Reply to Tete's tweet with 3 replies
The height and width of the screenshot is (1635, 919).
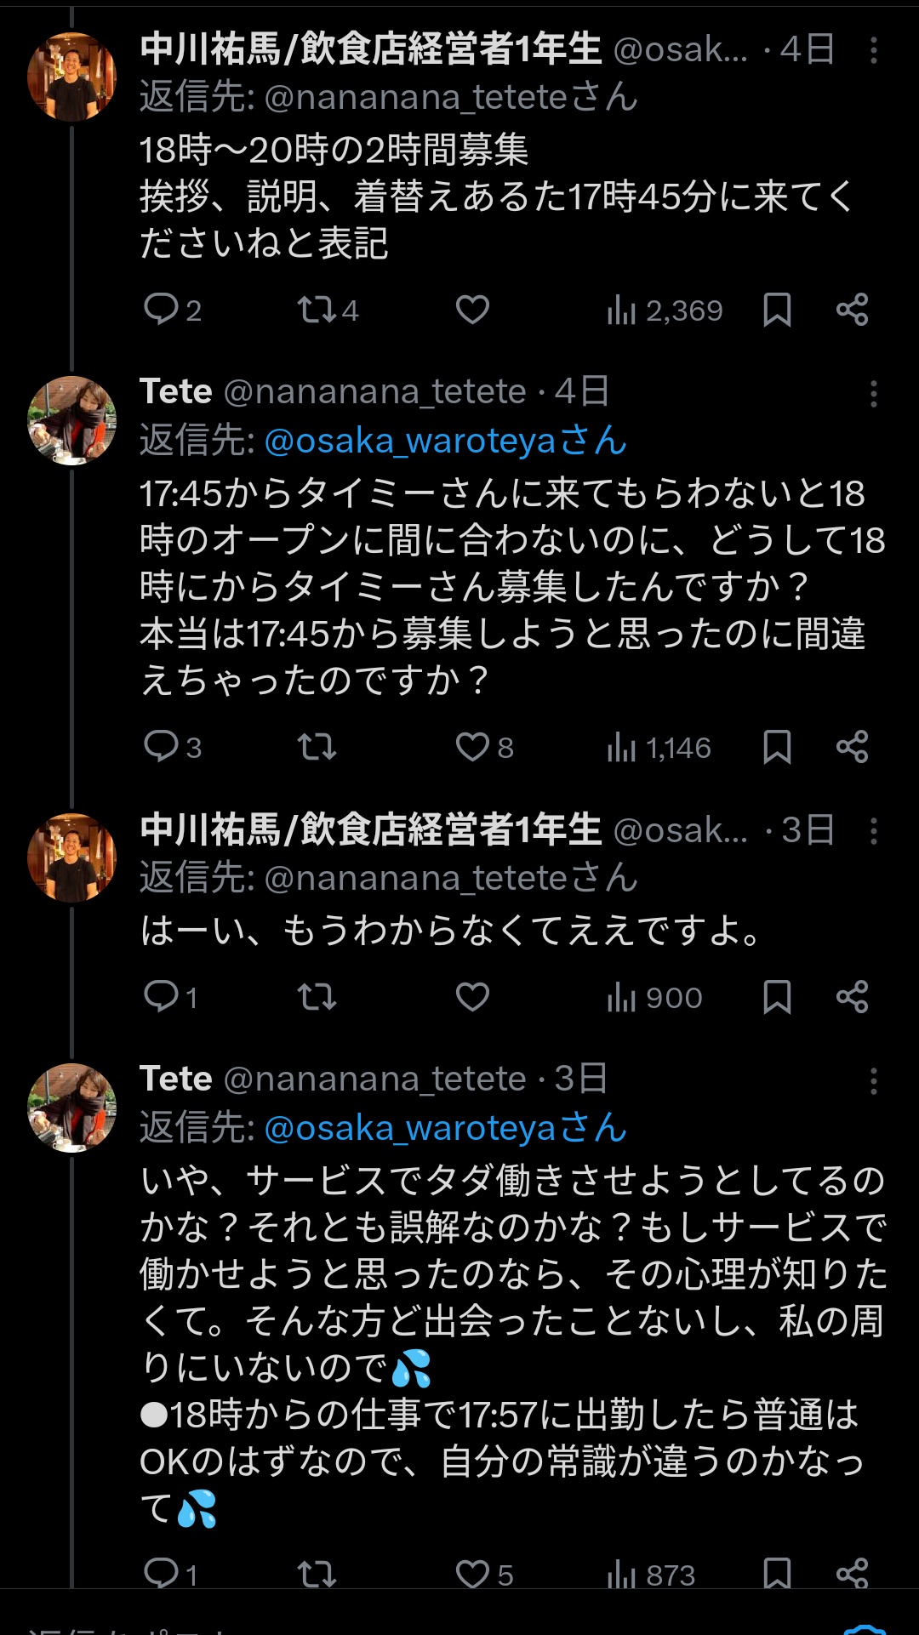(162, 747)
